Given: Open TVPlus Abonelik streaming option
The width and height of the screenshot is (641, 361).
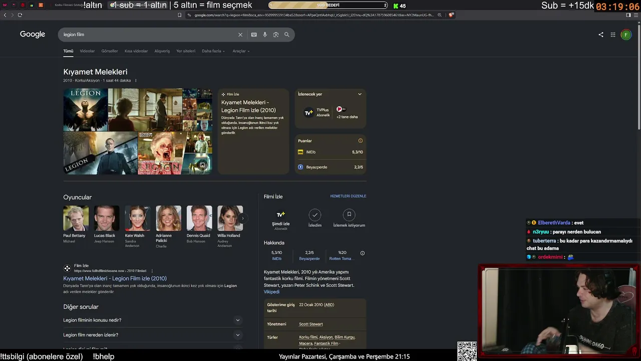Looking at the screenshot, I should point(317,112).
